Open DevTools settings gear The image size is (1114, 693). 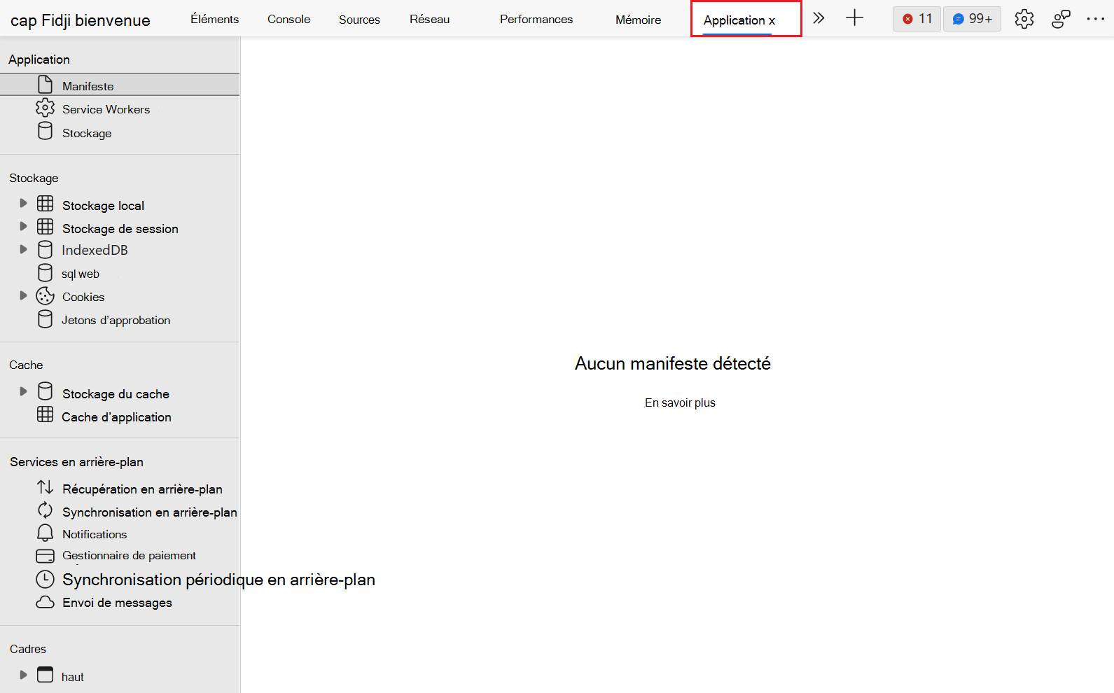pyautogui.click(x=1024, y=19)
